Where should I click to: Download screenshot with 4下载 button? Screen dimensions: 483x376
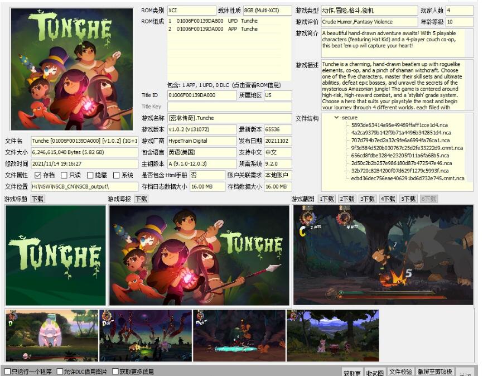click(388, 199)
